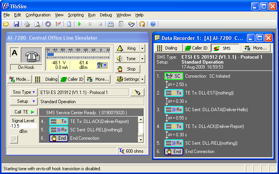279x174 pixels.
Task: Expand the Tone dropdown arrow
Action: coord(143,59)
